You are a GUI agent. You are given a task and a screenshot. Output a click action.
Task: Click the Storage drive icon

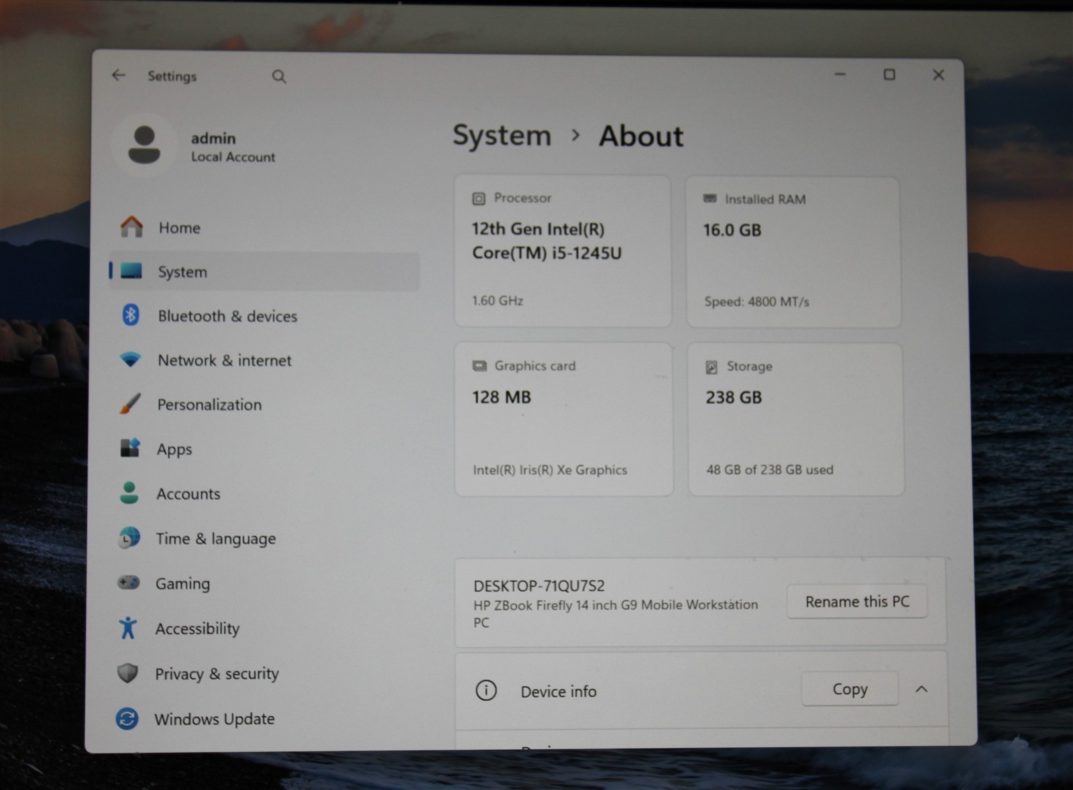712,367
